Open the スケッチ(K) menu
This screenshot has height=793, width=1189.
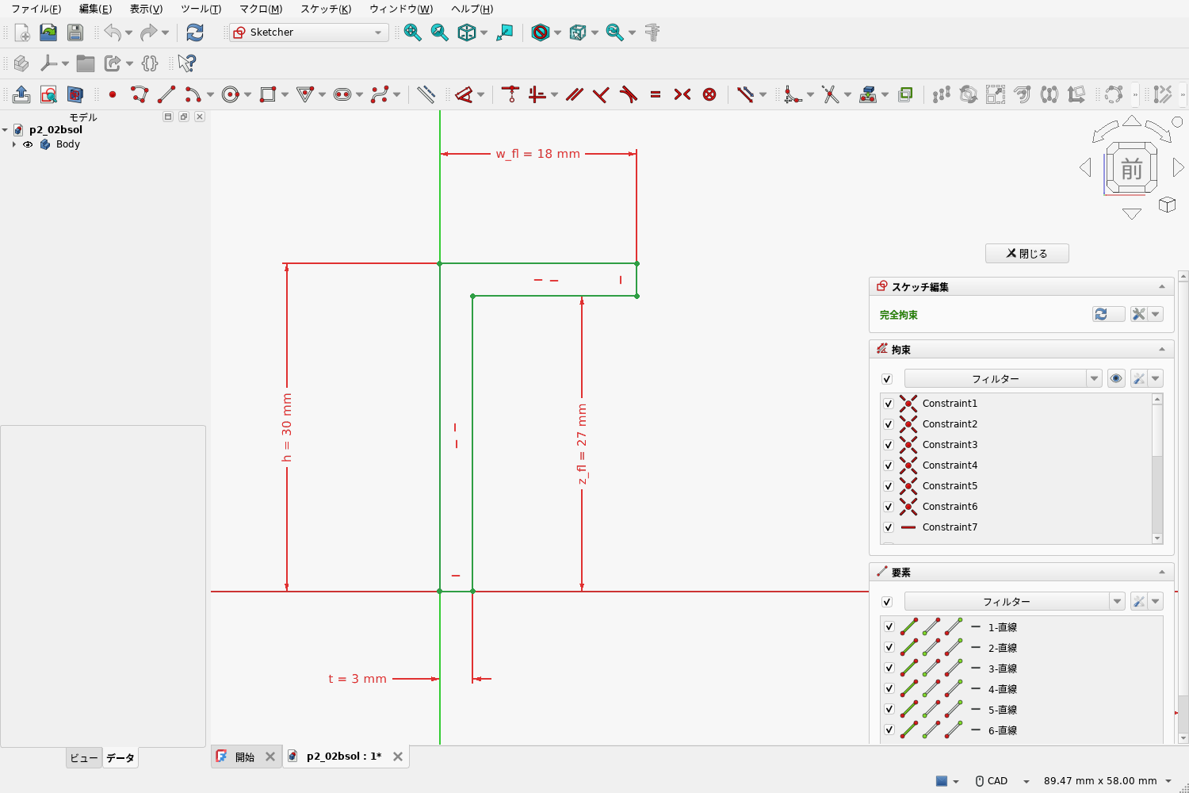(325, 9)
